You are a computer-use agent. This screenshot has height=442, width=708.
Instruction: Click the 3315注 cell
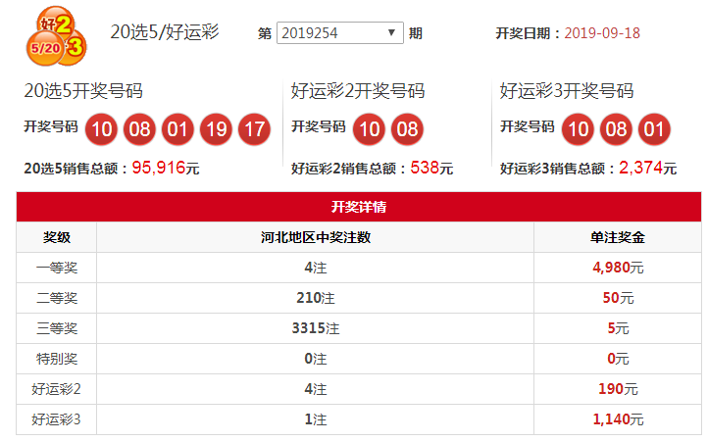[x=315, y=328]
